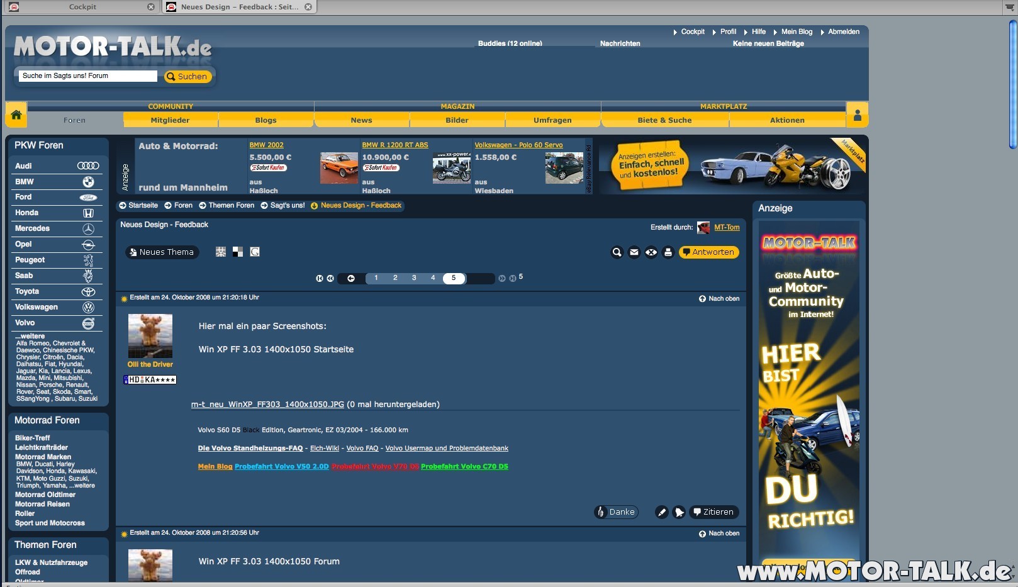1018x587 pixels.
Task: Open the Hilfe link in top menu
Action: click(759, 31)
